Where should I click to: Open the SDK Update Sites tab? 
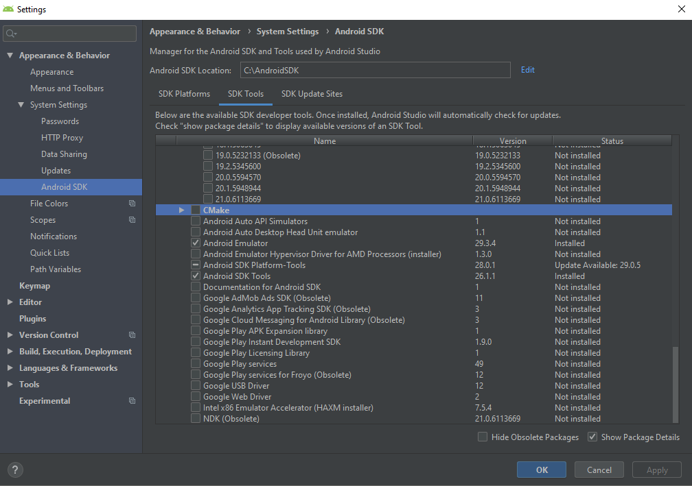pos(312,94)
